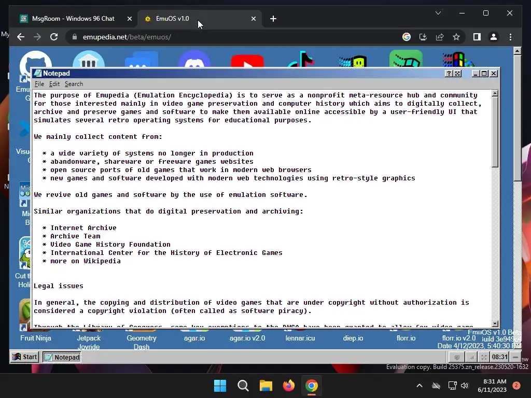The width and height of the screenshot is (531, 398).
Task: Click the emupedia.net address bar
Action: tap(234, 37)
